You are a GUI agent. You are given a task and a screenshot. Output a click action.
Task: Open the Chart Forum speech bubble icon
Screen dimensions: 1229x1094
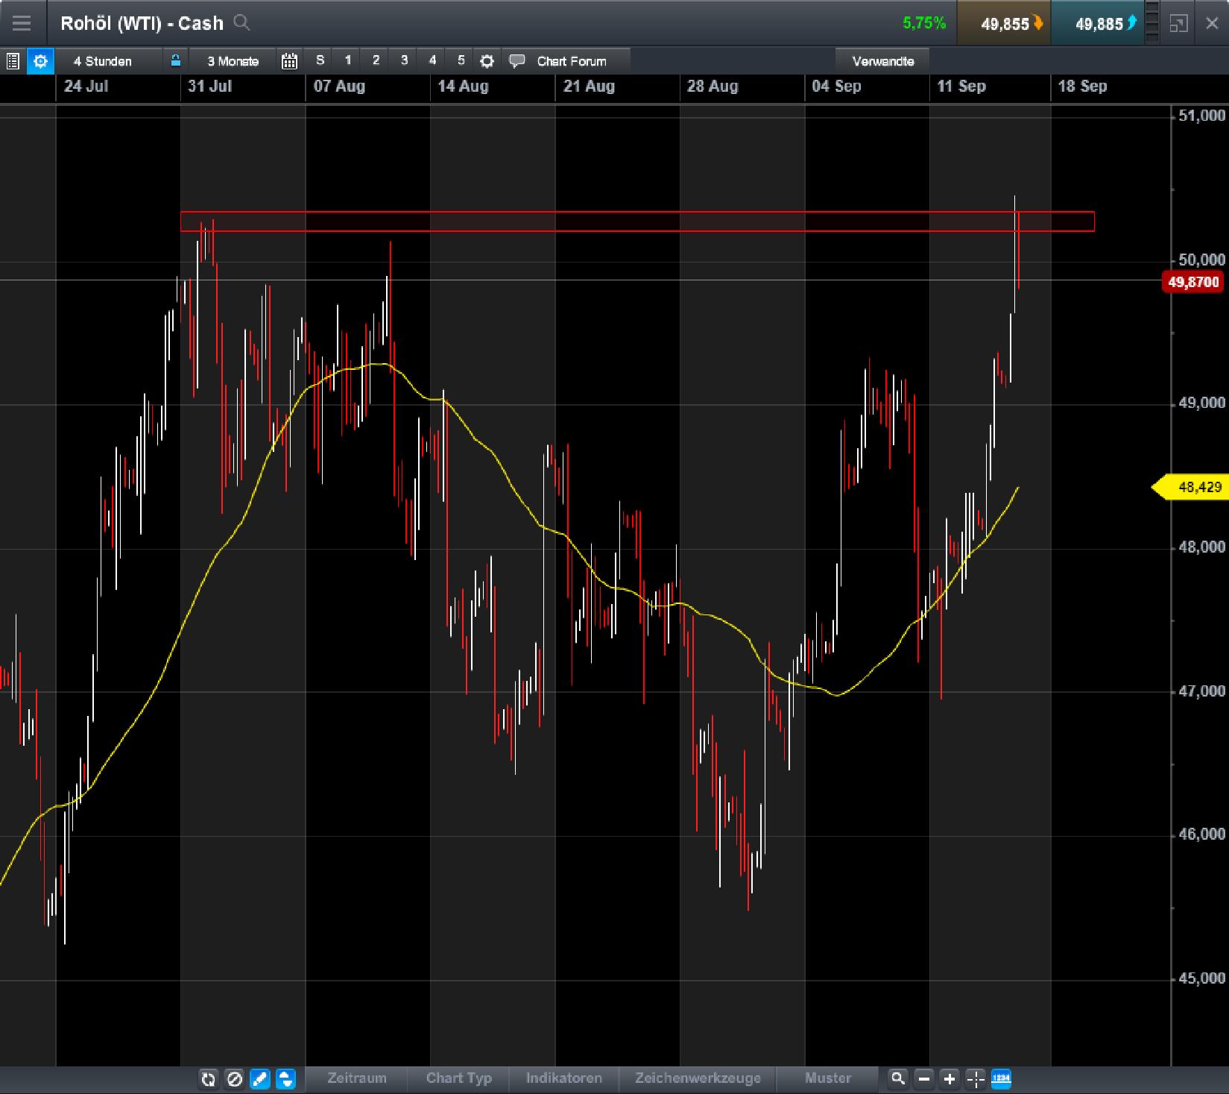pos(516,61)
